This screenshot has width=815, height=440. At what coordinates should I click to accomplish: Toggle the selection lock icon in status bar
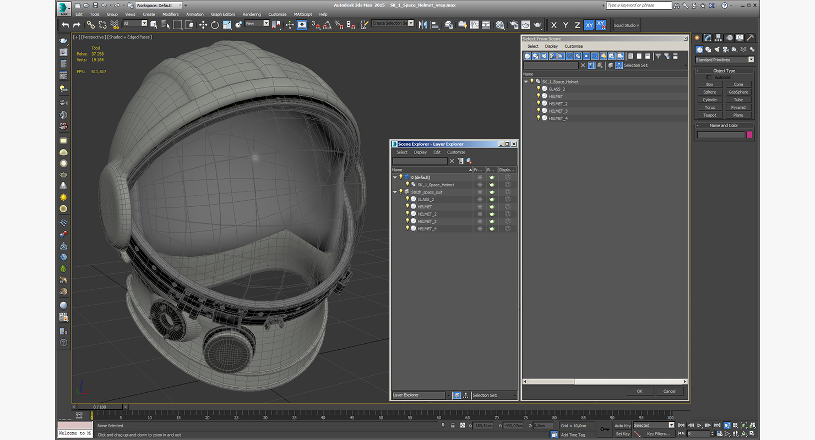[453, 426]
